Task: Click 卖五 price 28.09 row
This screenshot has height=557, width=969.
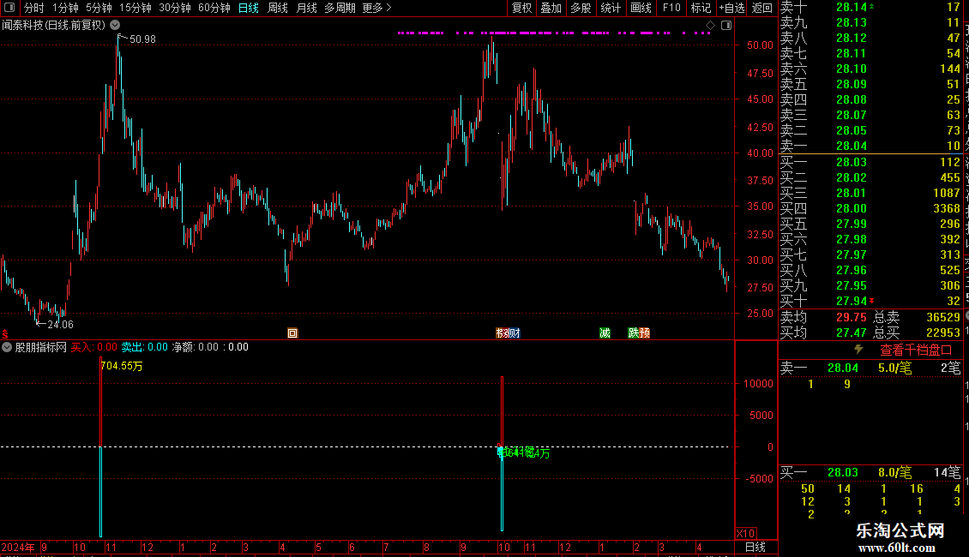Action: click(x=870, y=85)
